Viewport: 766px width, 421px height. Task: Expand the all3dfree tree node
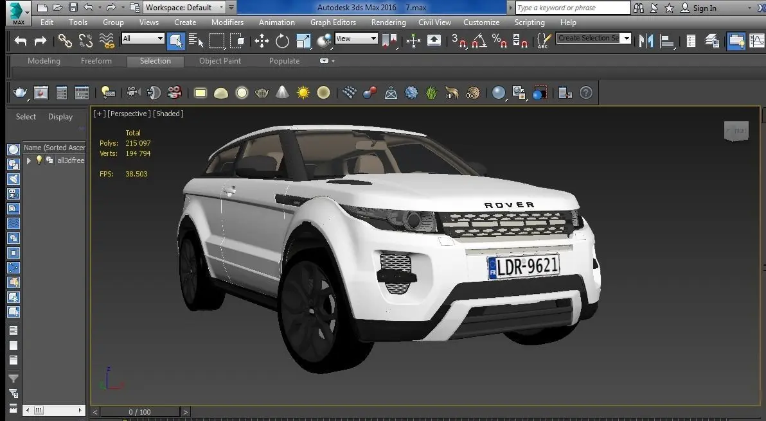(29, 160)
